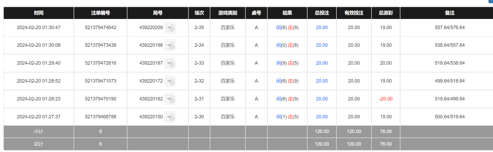Open video replay for round 439220198

coord(170,45)
